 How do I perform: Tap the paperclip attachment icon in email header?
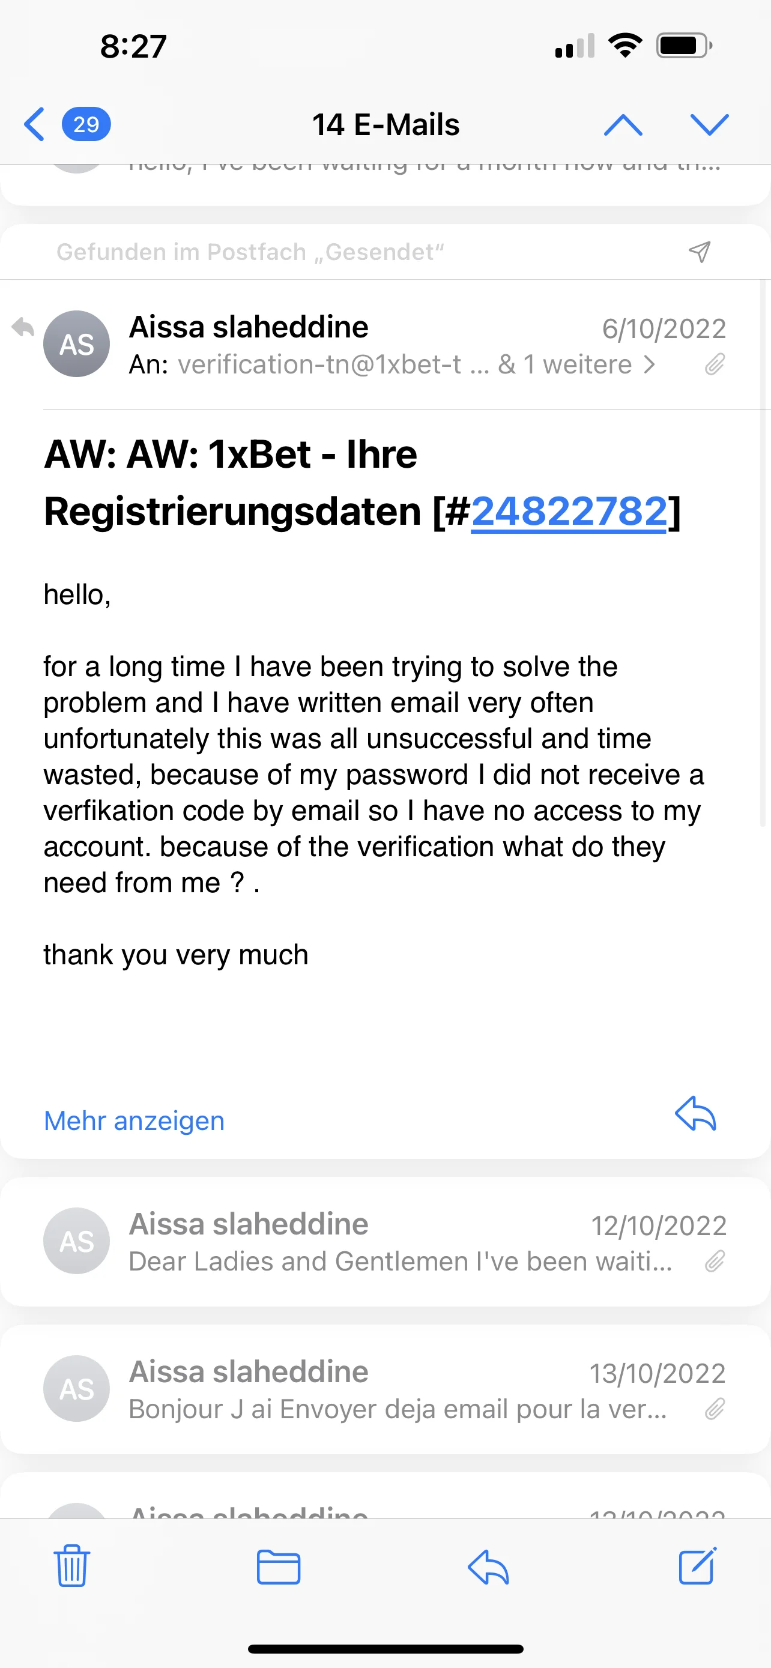[x=715, y=364]
